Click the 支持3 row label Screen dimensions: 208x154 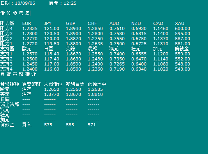pyautogui.click(x=6, y=64)
